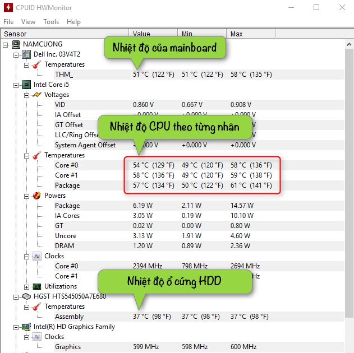354x353 pixels.
Task: Select Core #1 temperature row
Action: (x=199, y=175)
